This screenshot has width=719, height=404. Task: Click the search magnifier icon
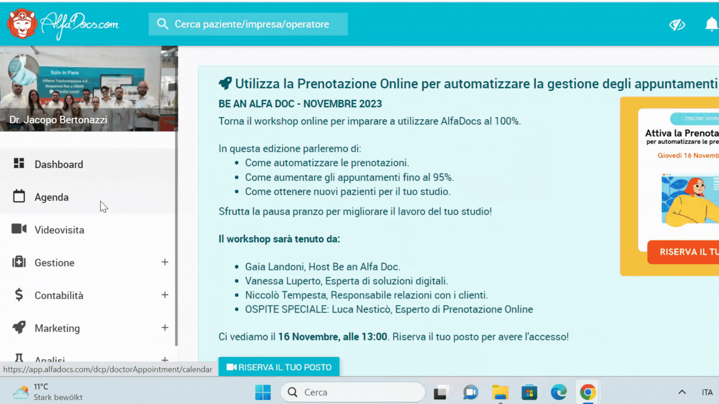click(162, 24)
